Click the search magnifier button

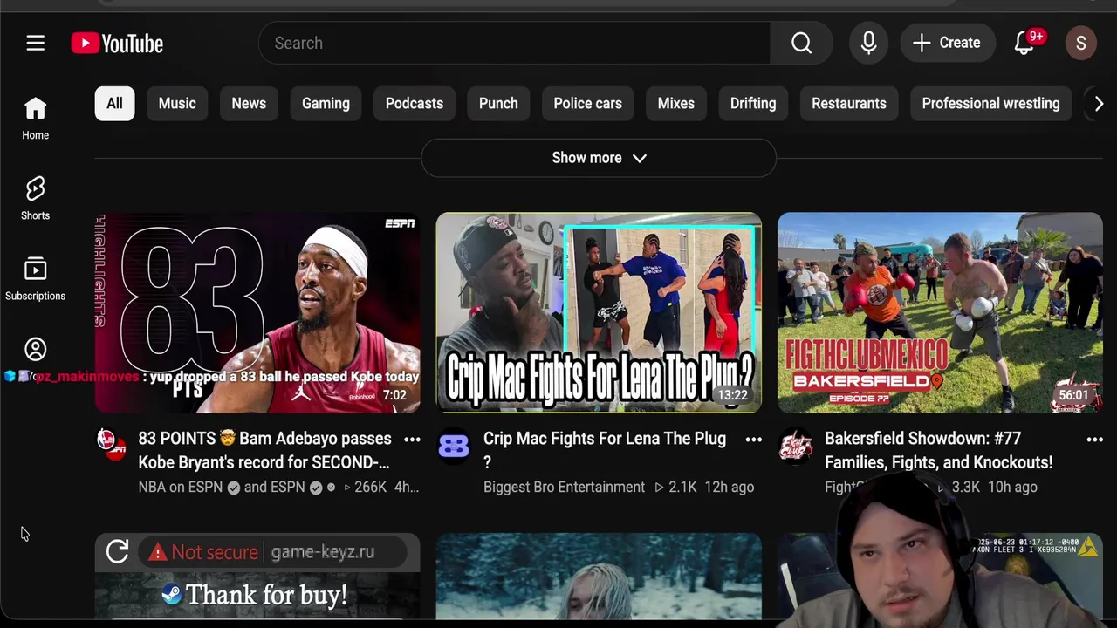(801, 43)
